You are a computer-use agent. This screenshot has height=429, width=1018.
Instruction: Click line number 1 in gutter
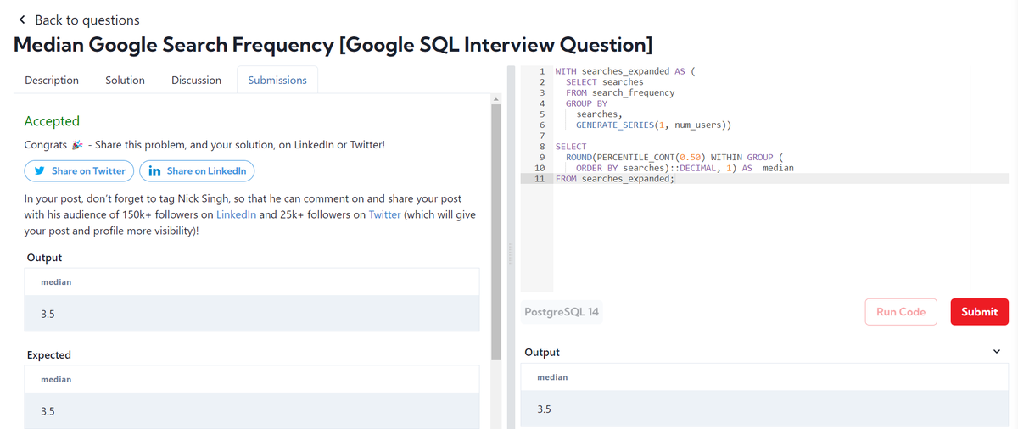tap(541, 71)
